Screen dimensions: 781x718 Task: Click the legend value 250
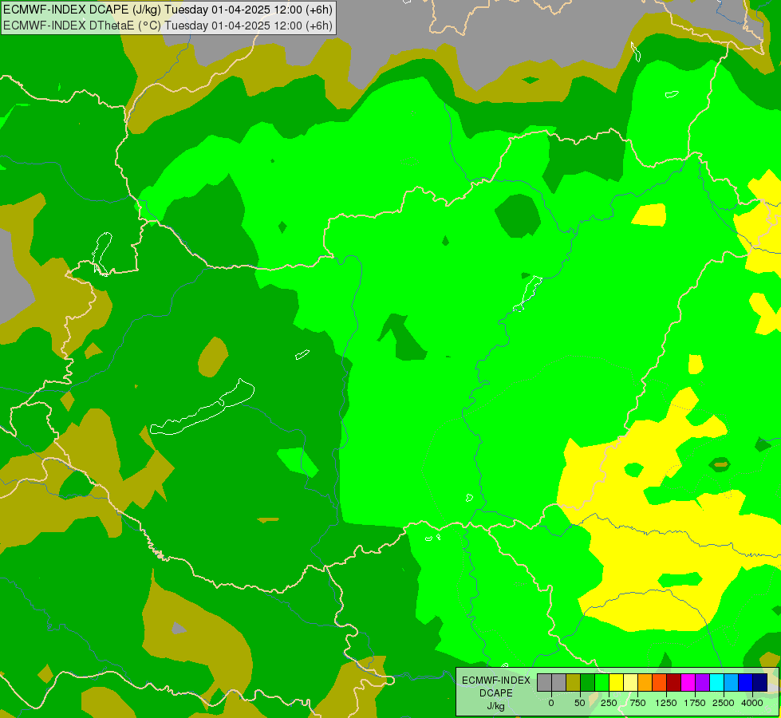click(609, 703)
